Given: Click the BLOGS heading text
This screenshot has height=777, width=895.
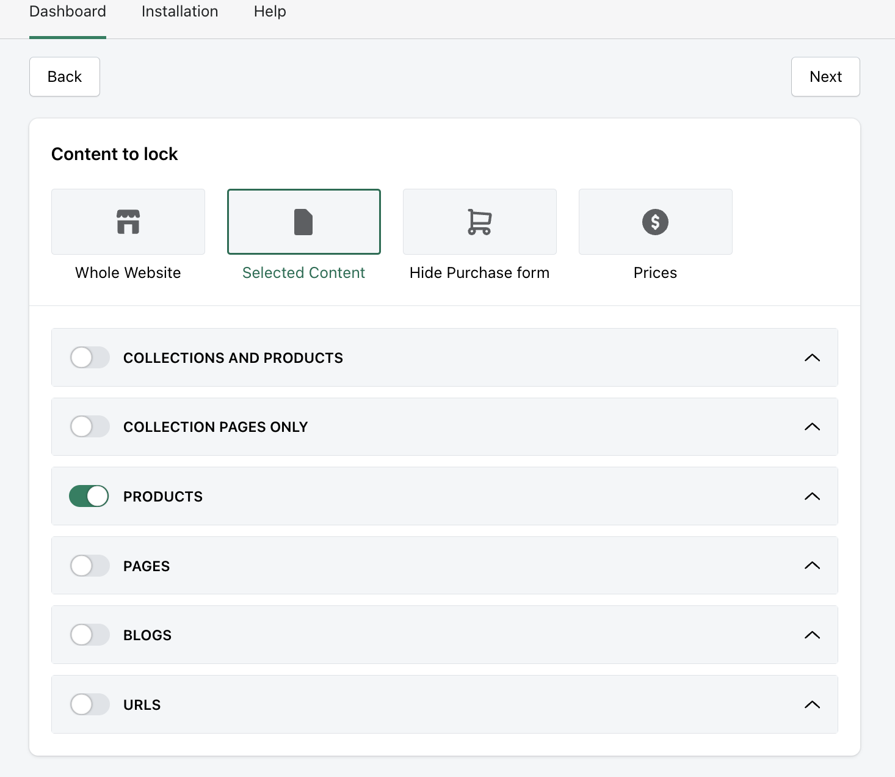Looking at the screenshot, I should (x=147, y=635).
